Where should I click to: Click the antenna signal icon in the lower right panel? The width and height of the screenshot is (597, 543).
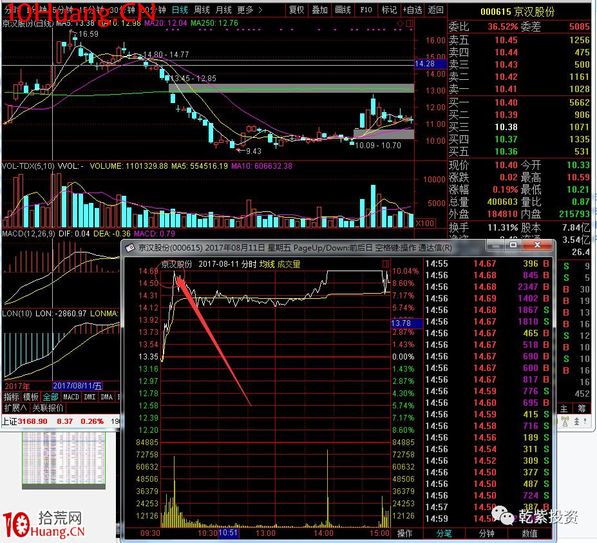pyautogui.click(x=565, y=421)
